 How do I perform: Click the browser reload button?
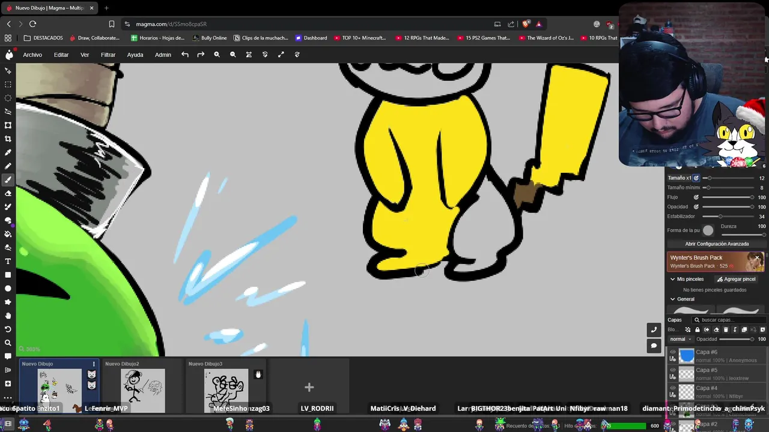coord(32,24)
